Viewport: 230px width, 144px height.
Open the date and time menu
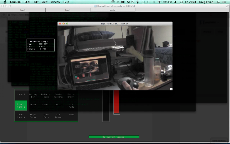[x=190, y=2]
